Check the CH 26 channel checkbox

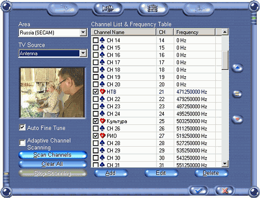96,129
